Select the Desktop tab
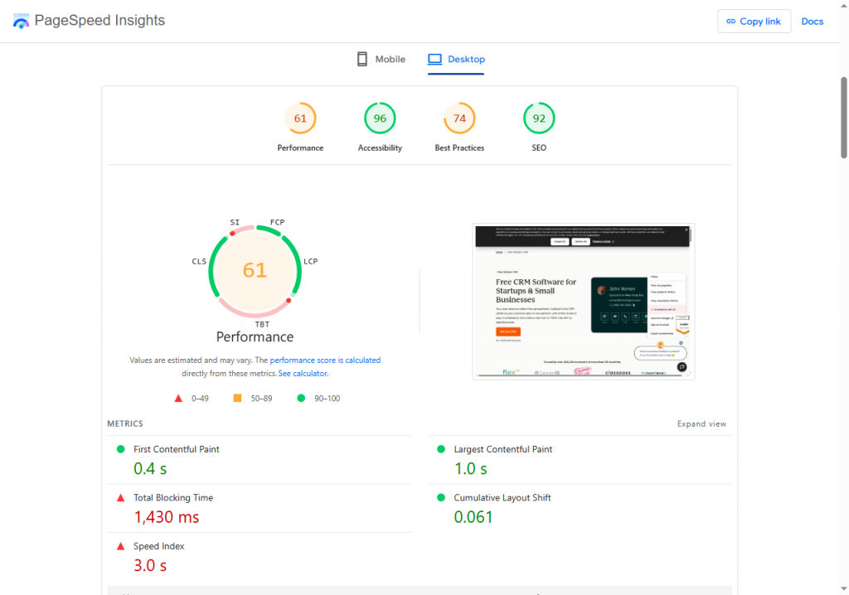Image resolution: width=849 pixels, height=595 pixels. pyautogui.click(x=456, y=60)
